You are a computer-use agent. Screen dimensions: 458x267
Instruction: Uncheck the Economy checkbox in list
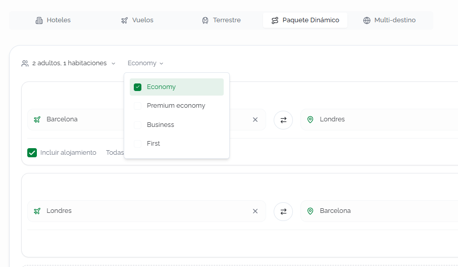click(x=137, y=87)
